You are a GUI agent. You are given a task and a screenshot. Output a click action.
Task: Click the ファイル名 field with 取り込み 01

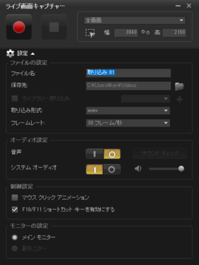tap(128, 73)
